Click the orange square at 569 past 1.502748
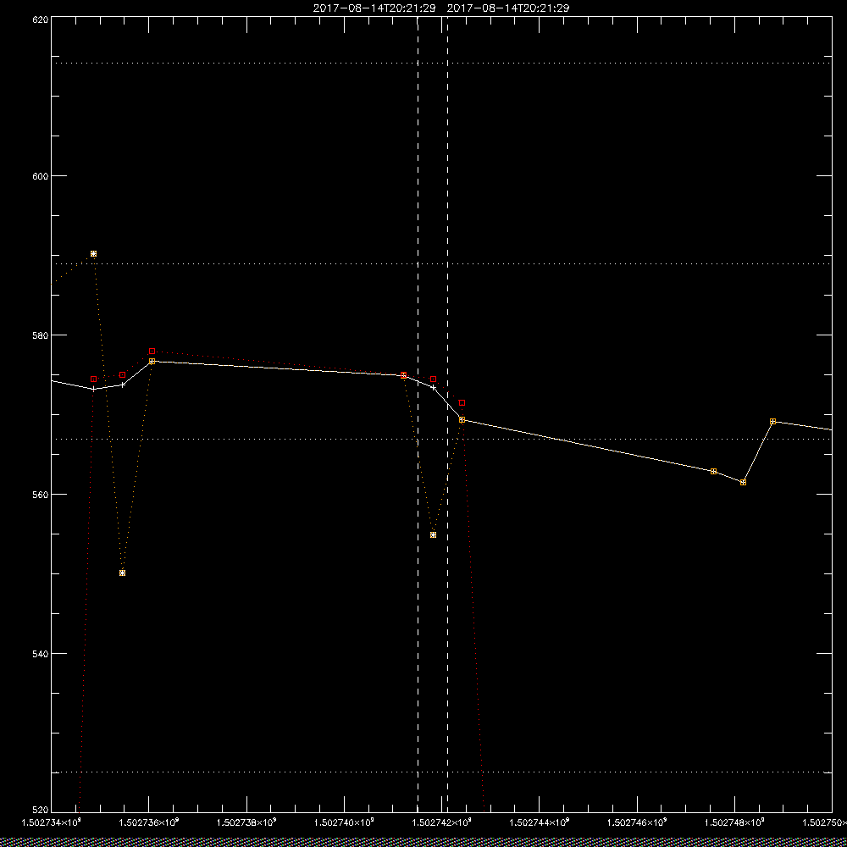This screenshot has width=847, height=847. [773, 421]
